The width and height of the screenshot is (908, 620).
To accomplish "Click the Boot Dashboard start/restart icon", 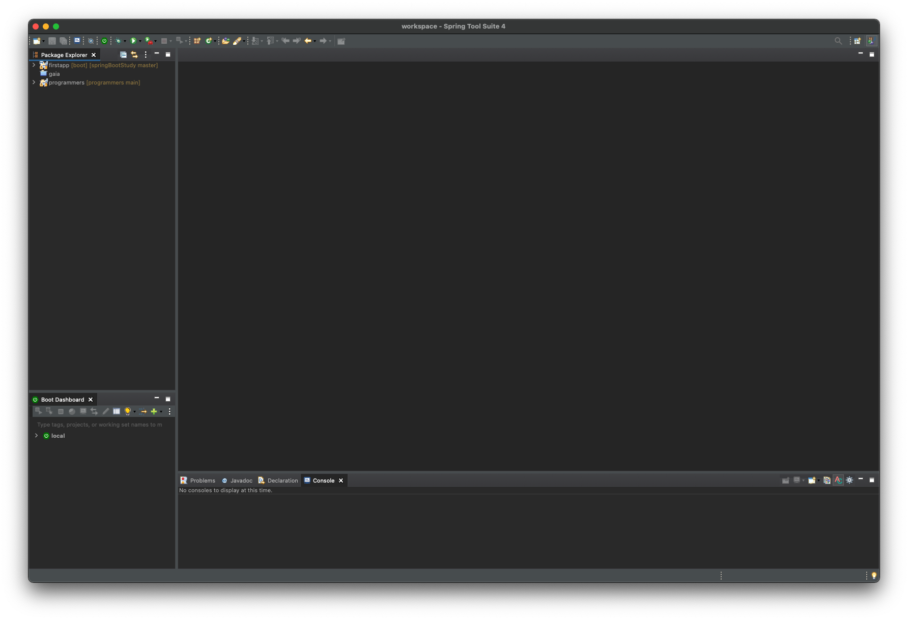I will [38, 411].
